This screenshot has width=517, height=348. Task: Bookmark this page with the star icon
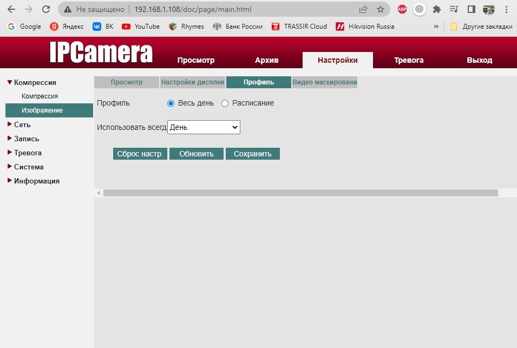tap(381, 9)
